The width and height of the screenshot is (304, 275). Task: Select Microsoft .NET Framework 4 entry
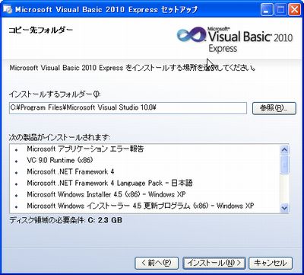[71, 172]
